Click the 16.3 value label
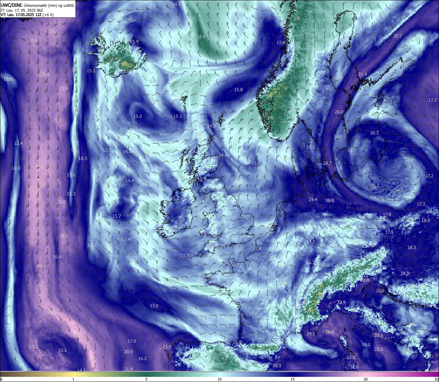Viewport: 439px width, 382px height. coord(374,133)
